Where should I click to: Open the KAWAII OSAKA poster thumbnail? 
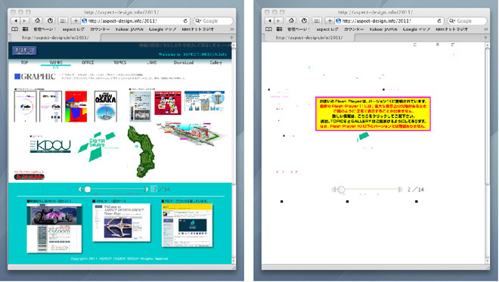106,107
